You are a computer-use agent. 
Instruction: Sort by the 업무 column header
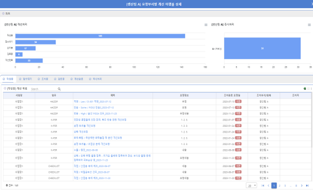point(54,95)
